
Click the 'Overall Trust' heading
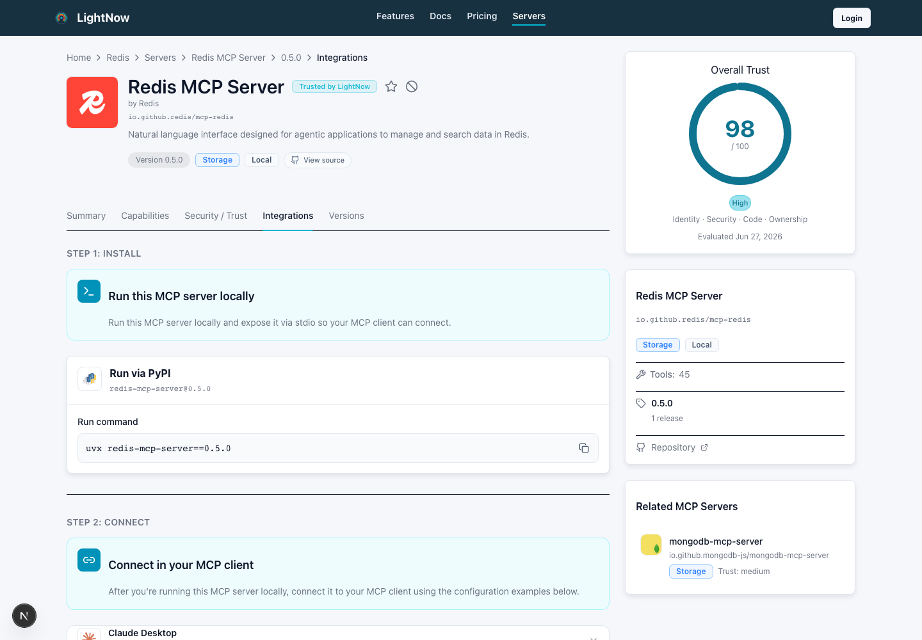point(740,70)
